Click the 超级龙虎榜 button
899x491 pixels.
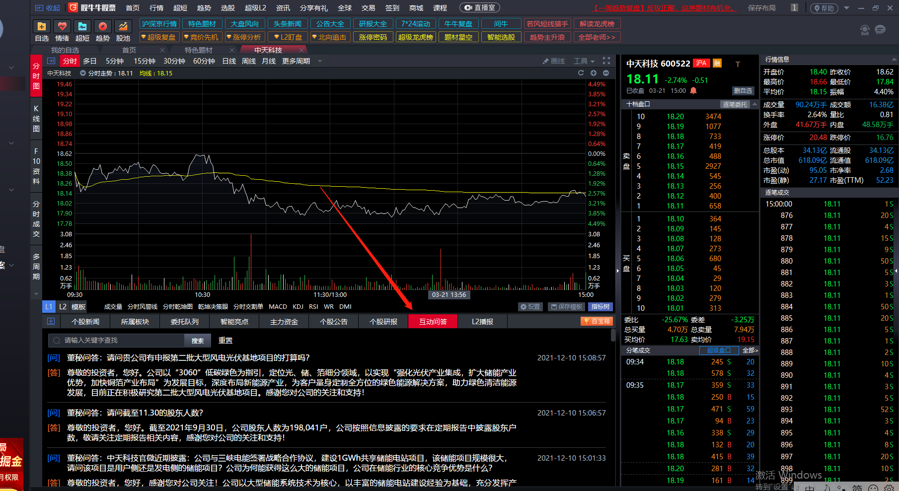pos(416,37)
